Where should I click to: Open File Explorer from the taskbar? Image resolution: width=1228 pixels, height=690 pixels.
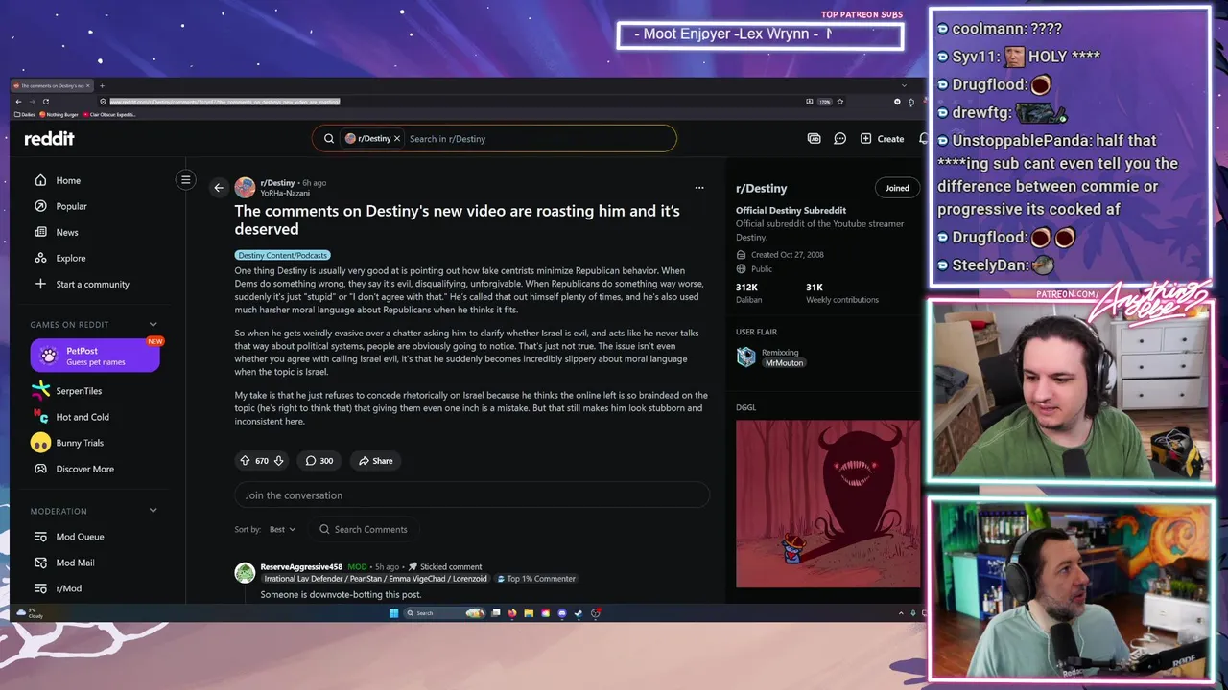529,613
